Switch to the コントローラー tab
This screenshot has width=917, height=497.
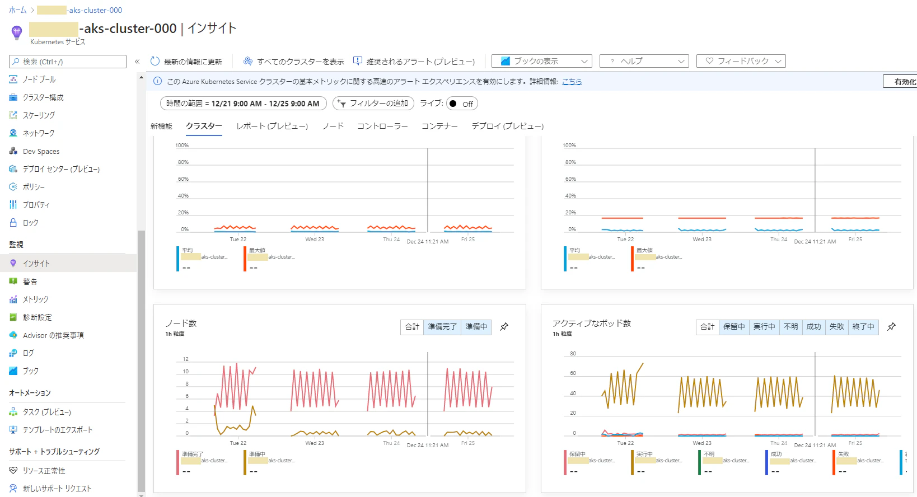click(x=383, y=126)
